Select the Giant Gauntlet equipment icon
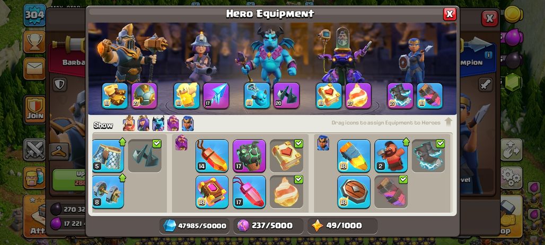This screenshot has height=245, width=545. (x=115, y=96)
